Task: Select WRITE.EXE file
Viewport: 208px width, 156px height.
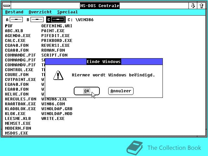Action: 53,118
